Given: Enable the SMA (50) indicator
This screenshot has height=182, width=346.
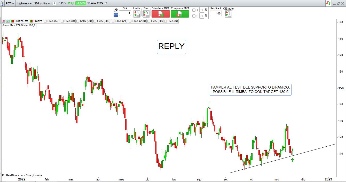Looking at the screenshot, I should pyautogui.click(x=45, y=21).
